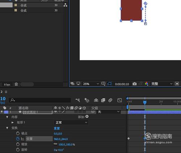This screenshot has height=153, width=181.
Task: Toggle the scale constrain proportions link
Action: (55, 144)
